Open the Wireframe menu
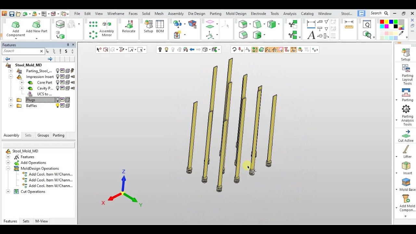Screen dimensions: 416x234 [116, 14]
